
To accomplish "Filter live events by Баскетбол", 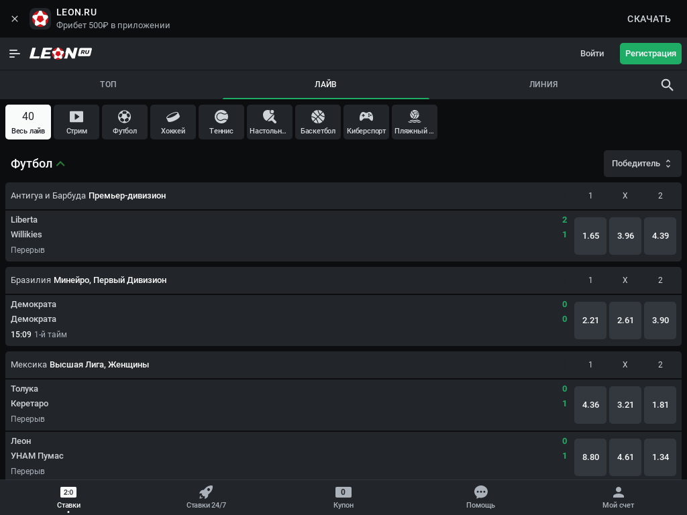I will tap(318, 122).
